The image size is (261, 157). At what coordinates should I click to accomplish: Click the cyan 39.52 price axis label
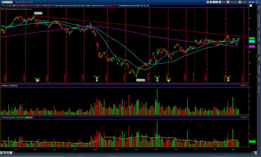coord(252,41)
